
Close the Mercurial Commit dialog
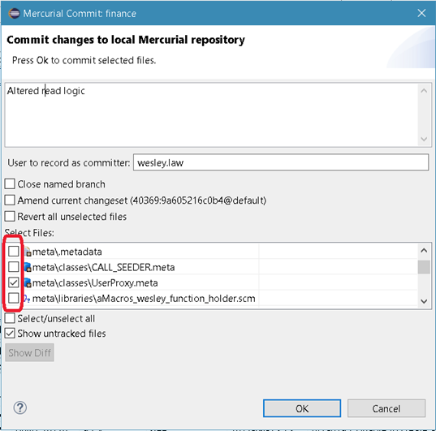421,13
